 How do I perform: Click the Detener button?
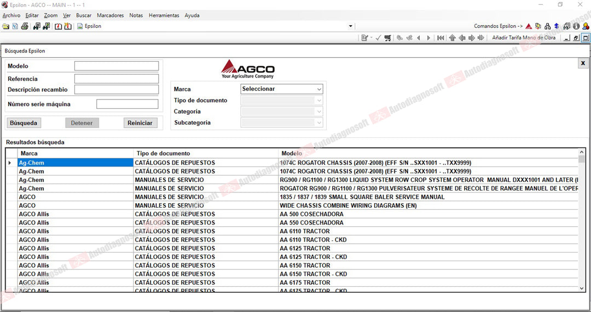coord(82,123)
